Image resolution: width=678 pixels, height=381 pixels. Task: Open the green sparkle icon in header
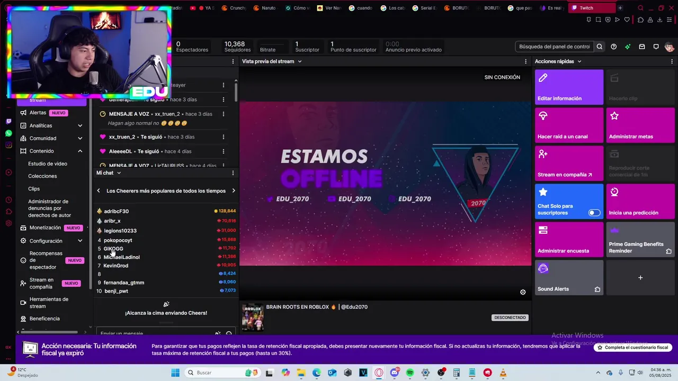coord(628,47)
